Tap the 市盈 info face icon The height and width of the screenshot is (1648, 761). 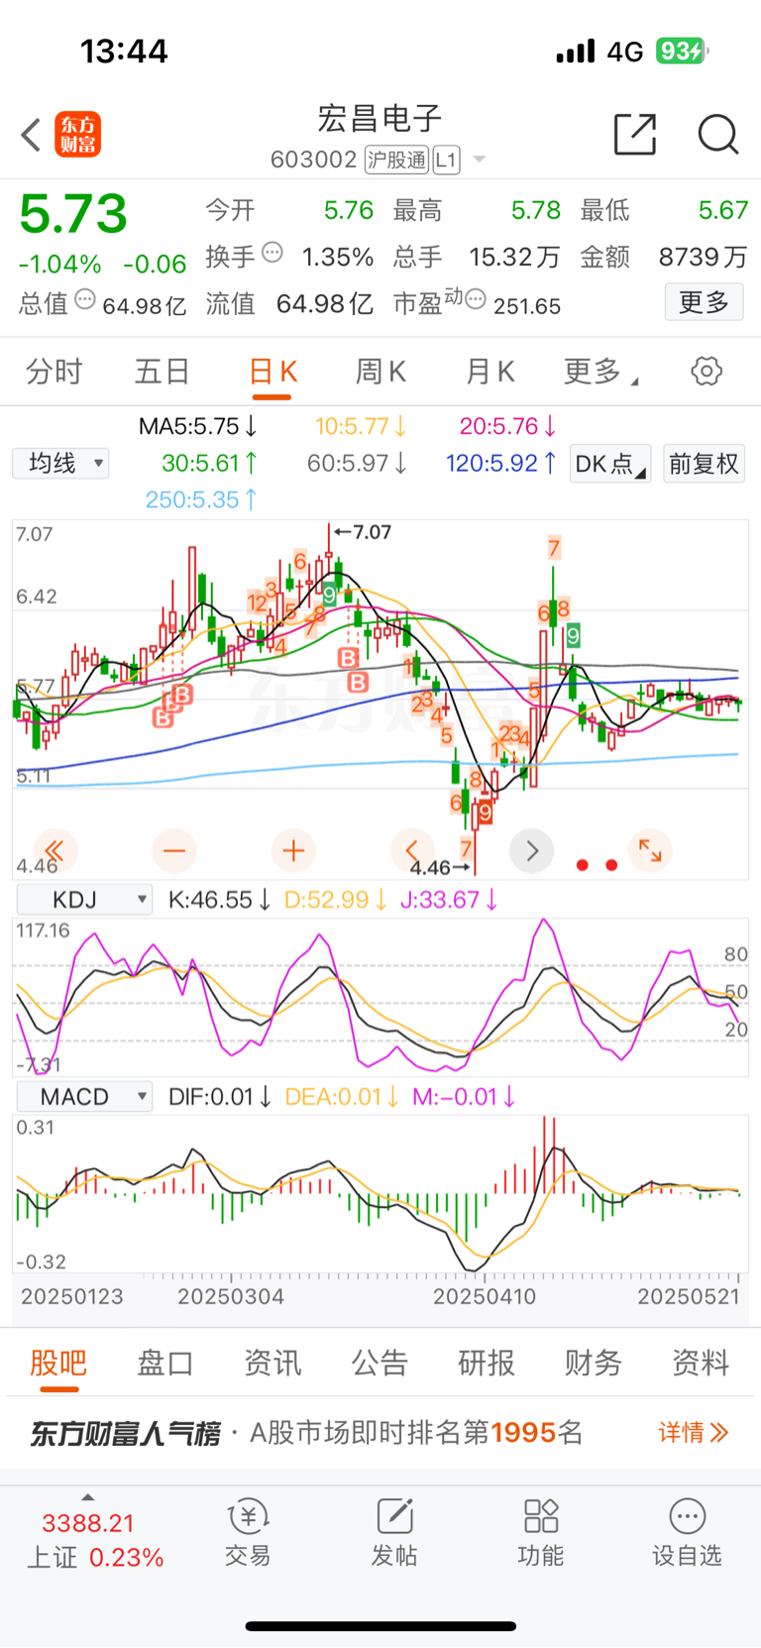476,299
